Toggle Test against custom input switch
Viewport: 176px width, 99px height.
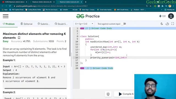123,24
